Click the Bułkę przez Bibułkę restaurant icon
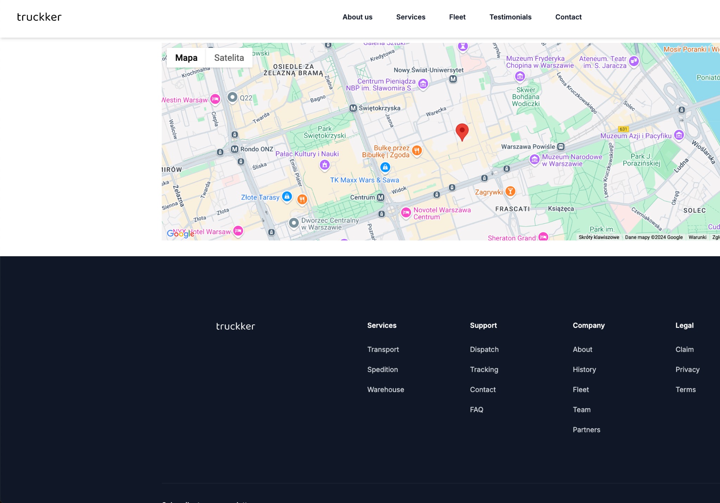 point(417,151)
